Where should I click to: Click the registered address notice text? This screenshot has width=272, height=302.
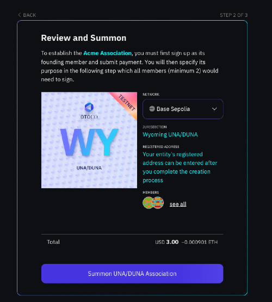coord(180,167)
